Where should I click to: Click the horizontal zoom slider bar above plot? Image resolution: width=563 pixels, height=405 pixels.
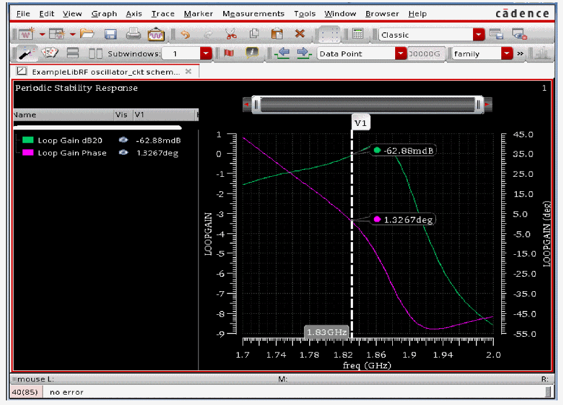[367, 105]
